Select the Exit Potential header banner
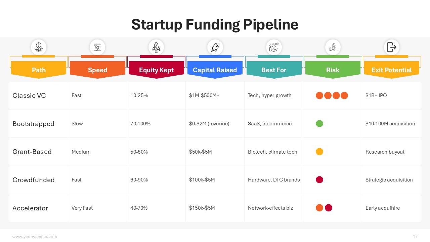 (x=391, y=70)
